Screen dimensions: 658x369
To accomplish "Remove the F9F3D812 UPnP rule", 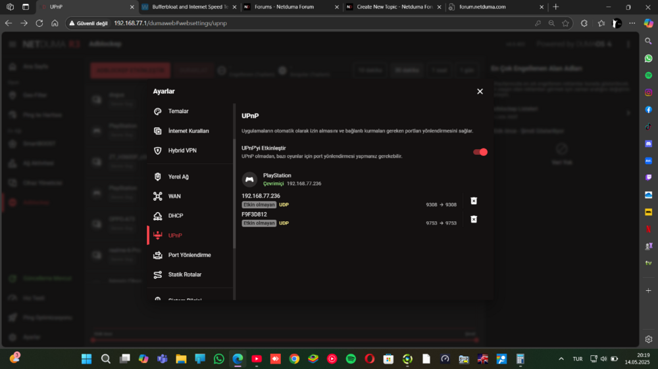I will coord(474,219).
